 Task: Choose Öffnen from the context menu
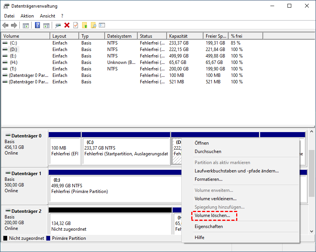[241, 143]
